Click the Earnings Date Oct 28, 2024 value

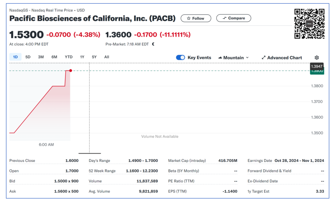click(x=299, y=160)
